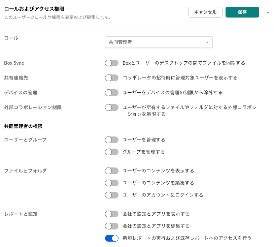Collapse the ロールおよびアクセス権限 section arrow
This screenshot has width=274, height=247.
[268, 12]
